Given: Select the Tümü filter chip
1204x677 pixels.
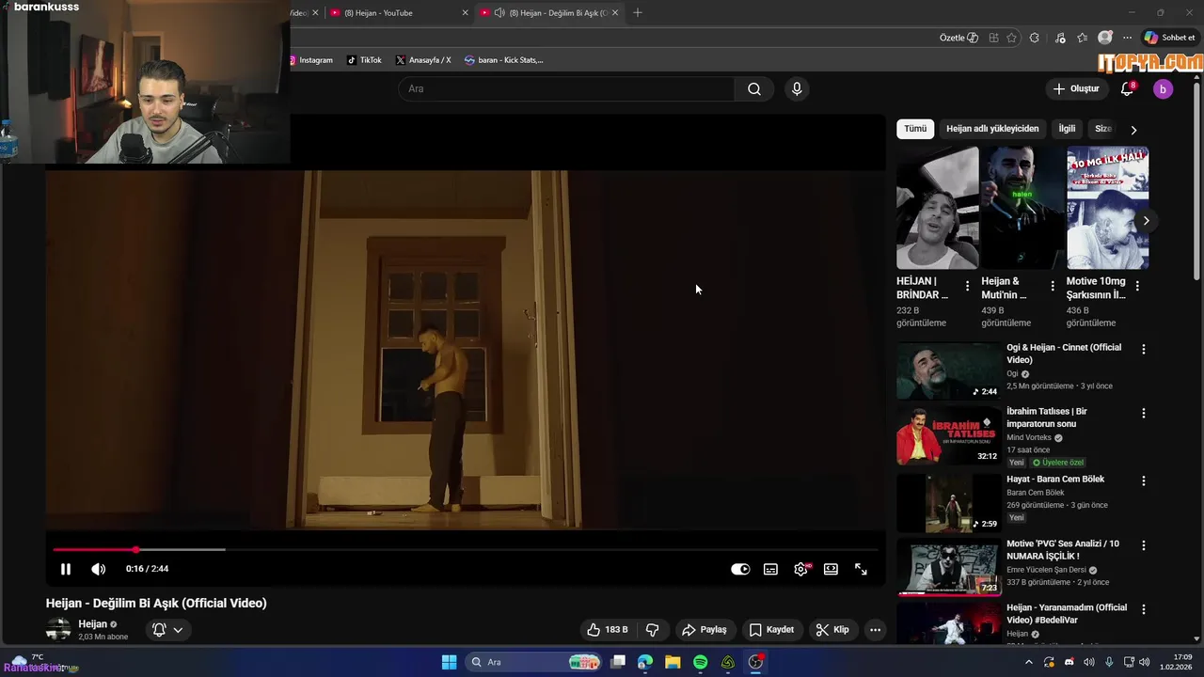Looking at the screenshot, I should [915, 129].
